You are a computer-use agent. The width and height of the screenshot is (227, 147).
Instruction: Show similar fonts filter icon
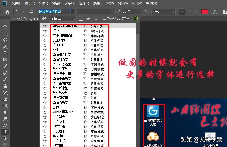[x=95, y=19]
